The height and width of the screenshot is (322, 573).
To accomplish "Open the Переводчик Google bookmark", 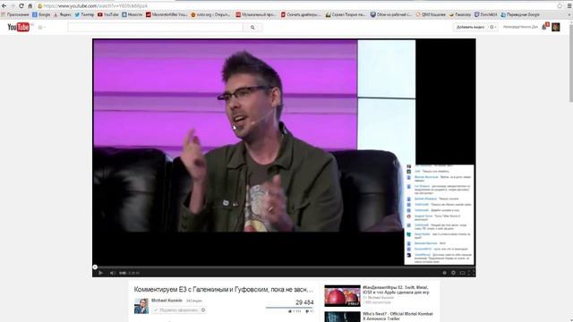I will pyautogui.click(x=520, y=14).
